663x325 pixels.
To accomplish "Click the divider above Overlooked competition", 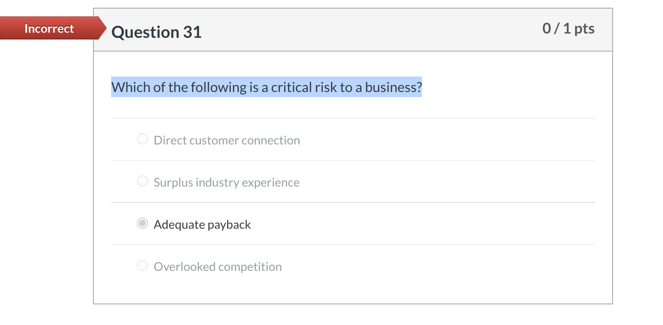I will (x=353, y=244).
